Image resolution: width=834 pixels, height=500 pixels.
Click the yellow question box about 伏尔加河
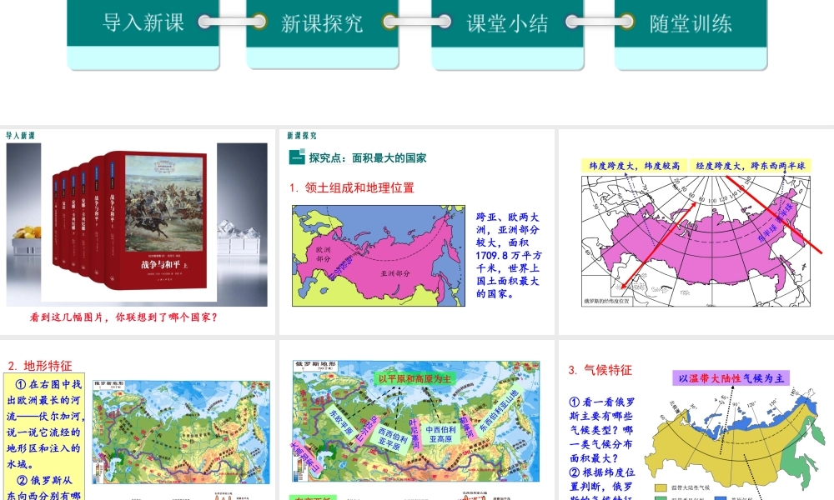[x=44, y=437]
